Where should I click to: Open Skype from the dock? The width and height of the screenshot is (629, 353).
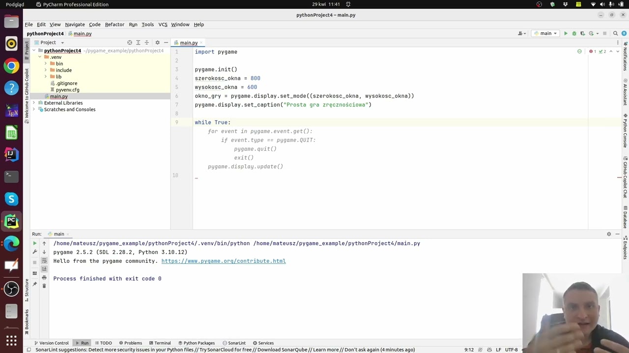point(11,199)
